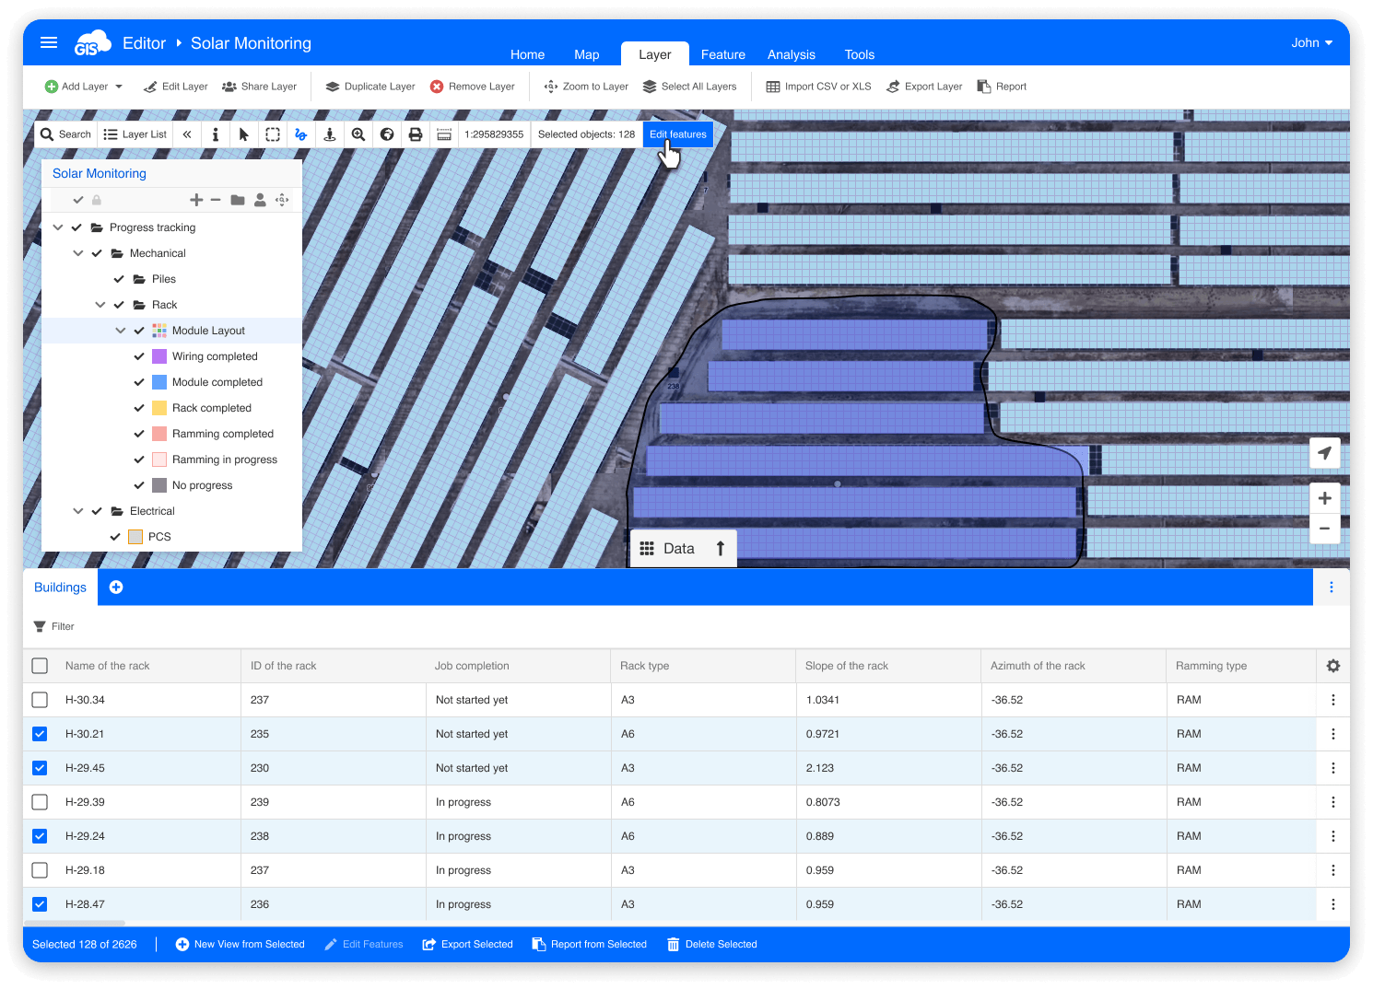Image resolution: width=1373 pixels, height=989 pixels.
Task: Click minus icon in layer panel
Action: click(216, 200)
